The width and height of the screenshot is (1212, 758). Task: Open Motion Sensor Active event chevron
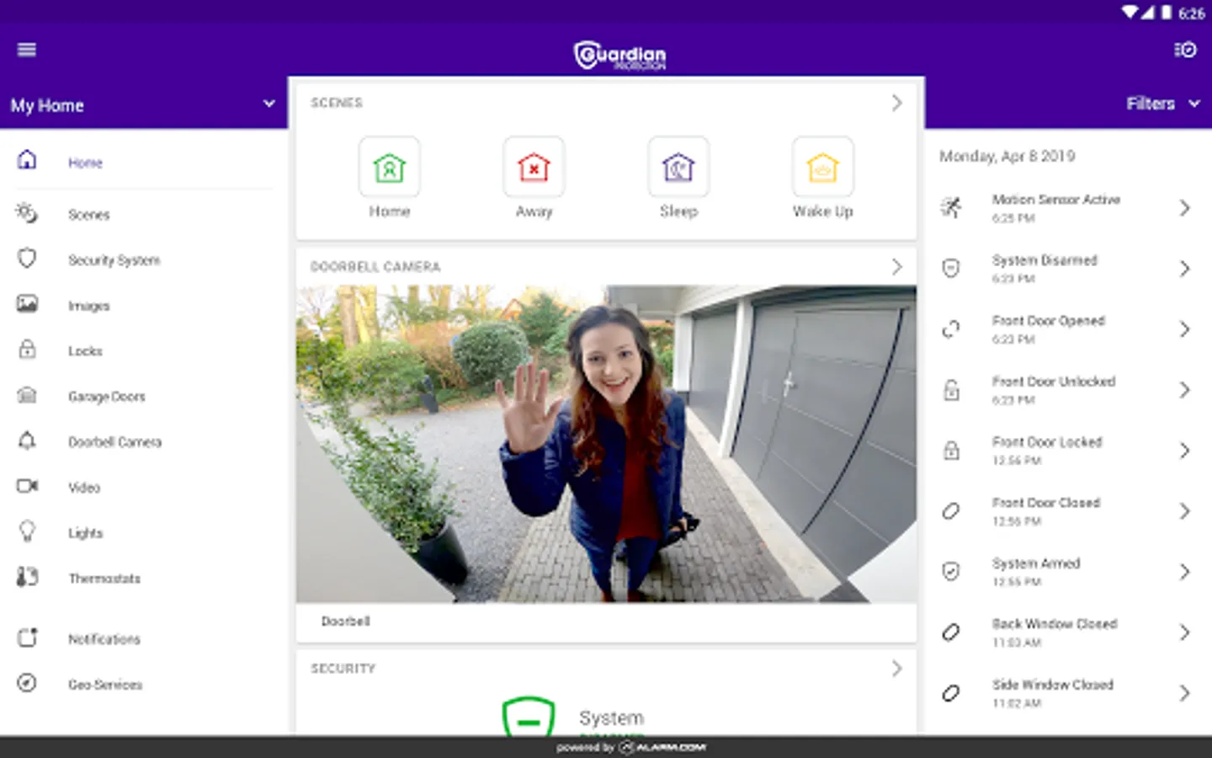click(1184, 208)
